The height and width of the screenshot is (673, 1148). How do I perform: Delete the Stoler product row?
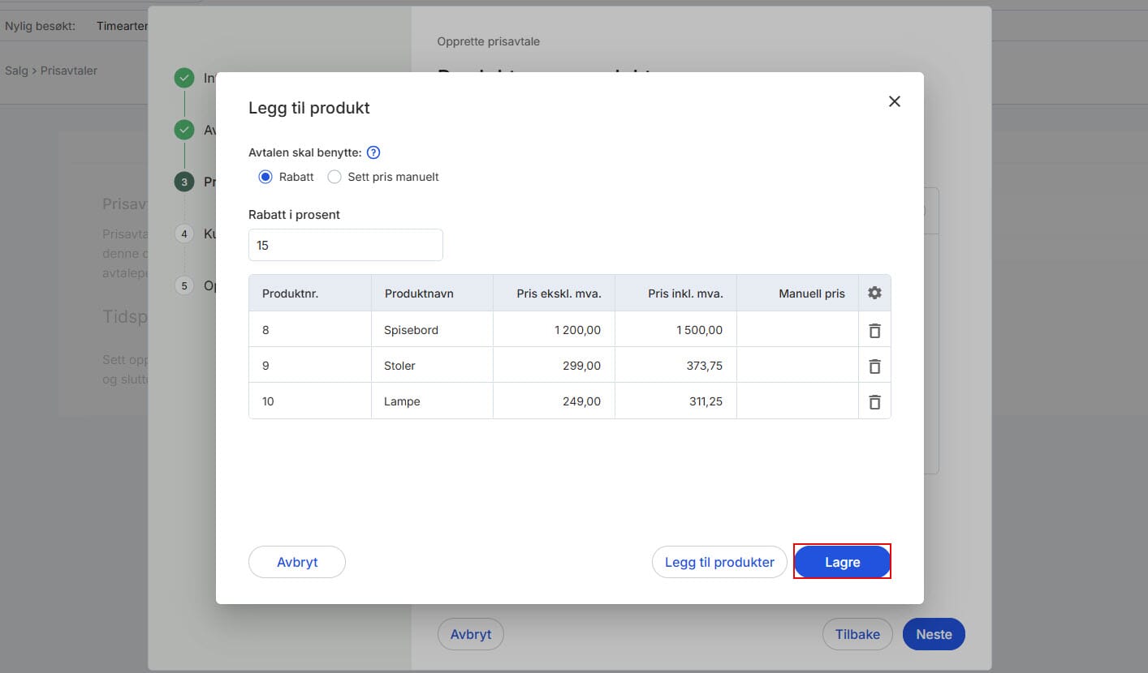pos(874,366)
